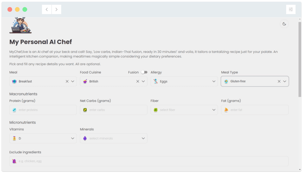Click the browser forward arrow
Image resolution: width=303 pixels, height=173 pixels.
coord(57,9)
